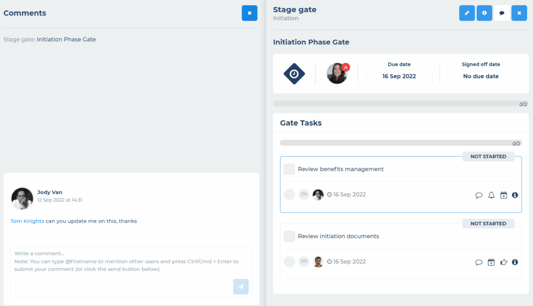Click NOT STARTED badge on Review benefits management
The width and height of the screenshot is (533, 306).
click(x=488, y=157)
